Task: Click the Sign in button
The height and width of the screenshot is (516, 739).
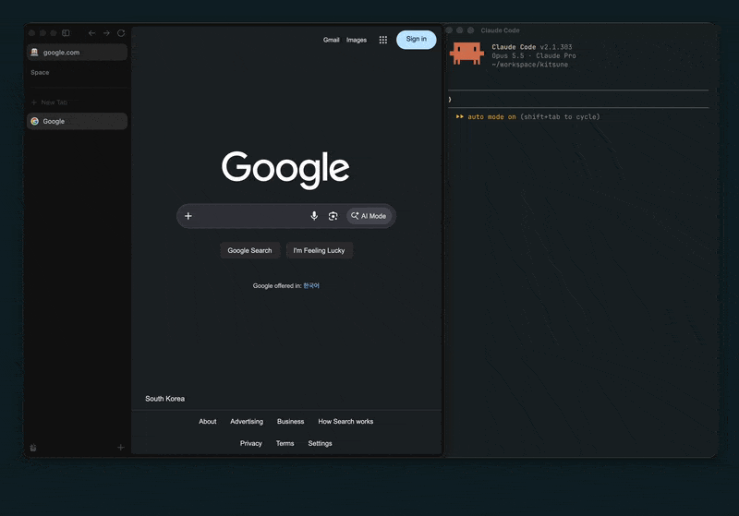Action: 417,40
